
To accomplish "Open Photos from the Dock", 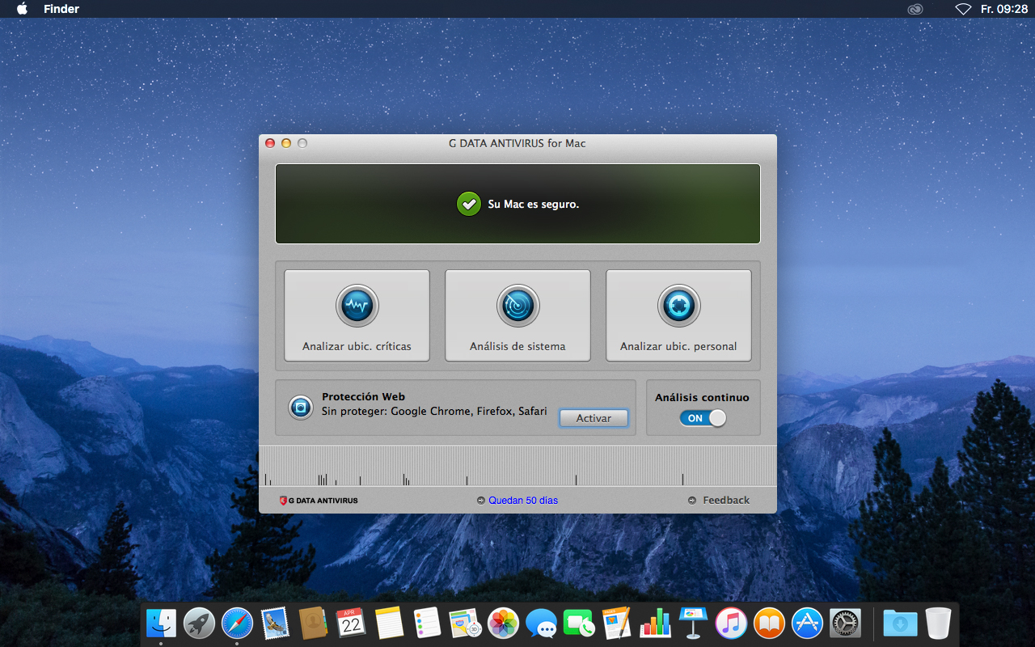I will [x=503, y=623].
